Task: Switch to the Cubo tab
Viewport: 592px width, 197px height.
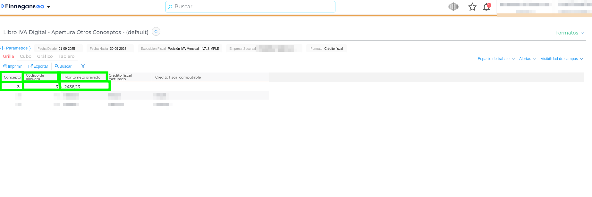Action: 26,57
